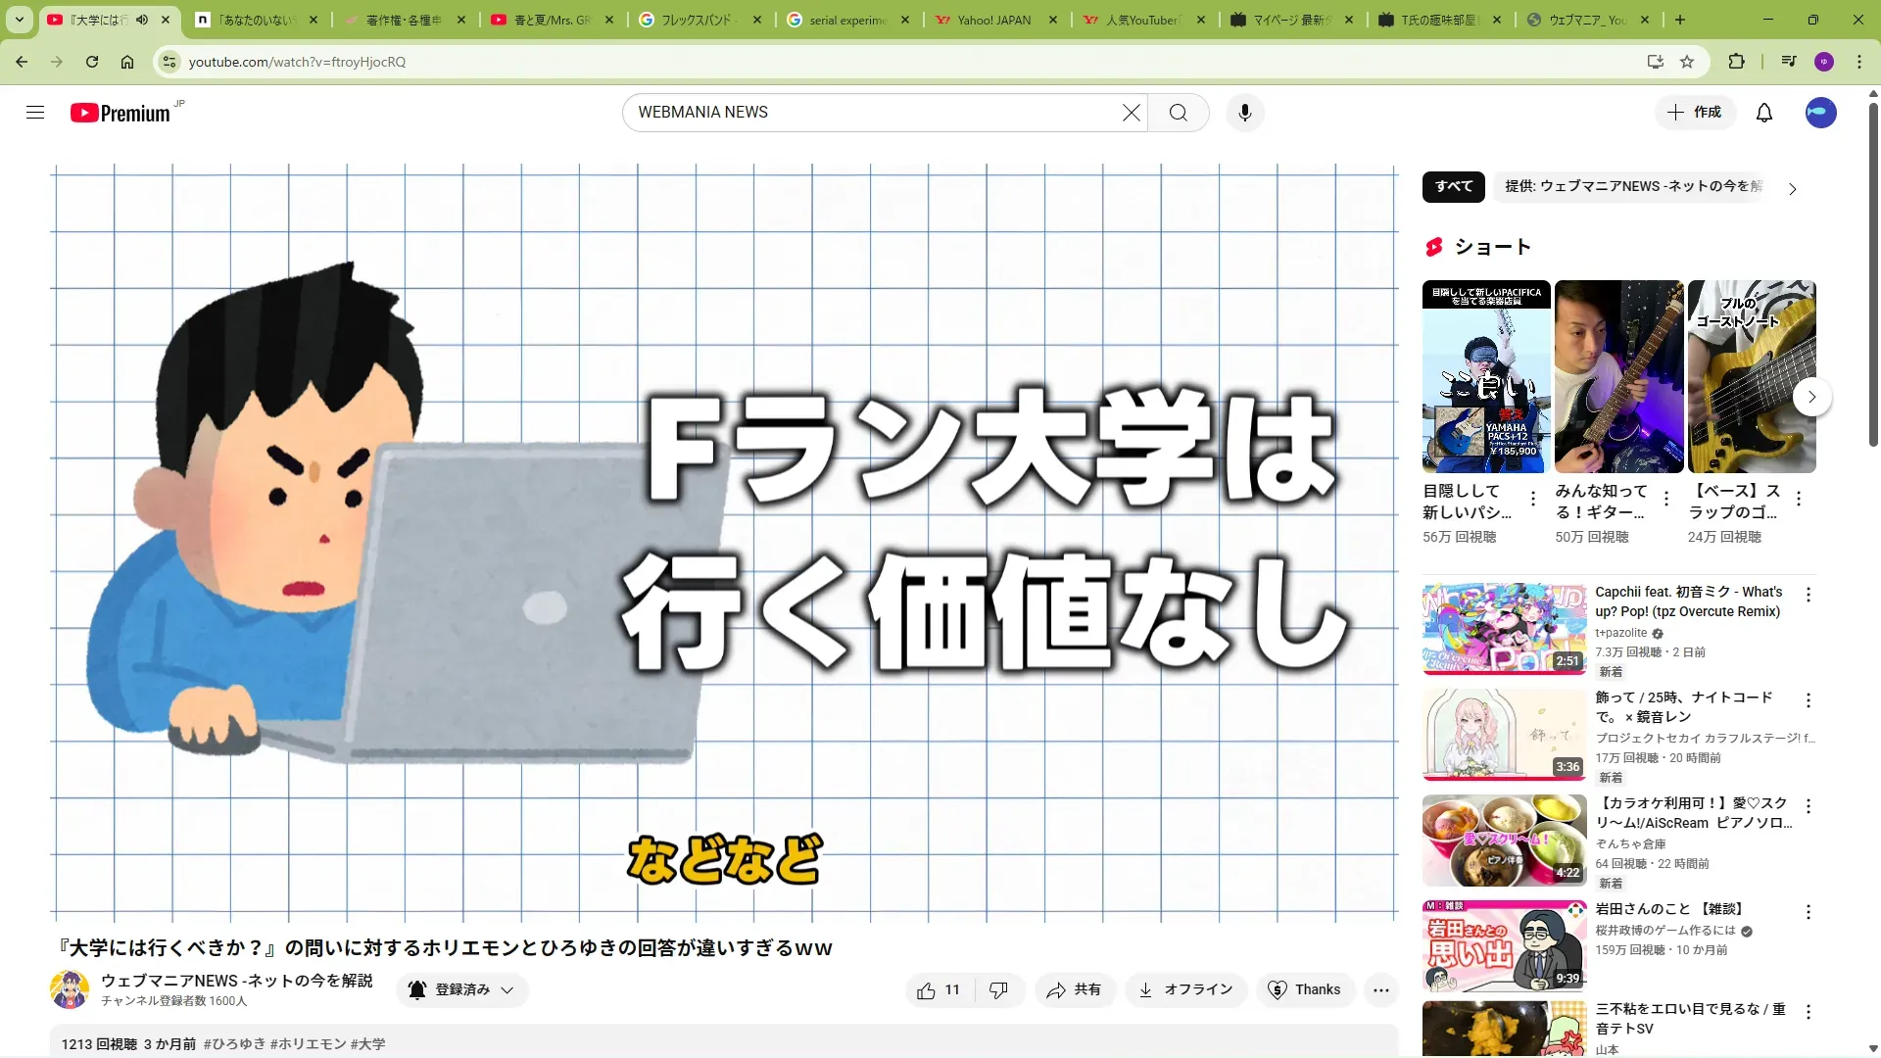Open the 岩田さんのこと video thumbnail
1881x1058 pixels.
pyautogui.click(x=1504, y=946)
